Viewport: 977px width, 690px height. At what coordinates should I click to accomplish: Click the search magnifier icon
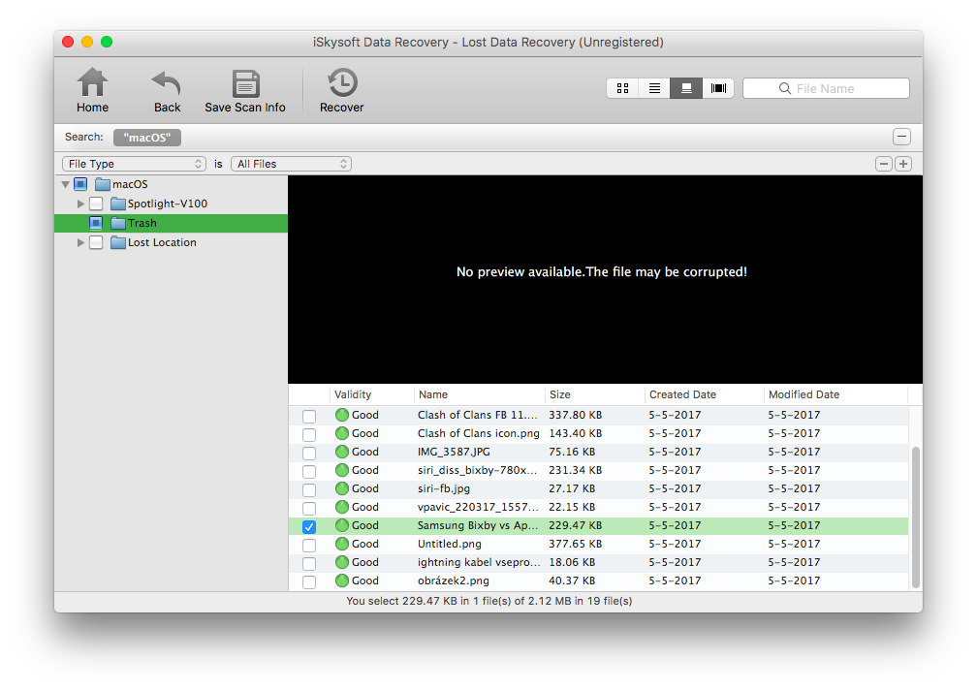click(784, 88)
